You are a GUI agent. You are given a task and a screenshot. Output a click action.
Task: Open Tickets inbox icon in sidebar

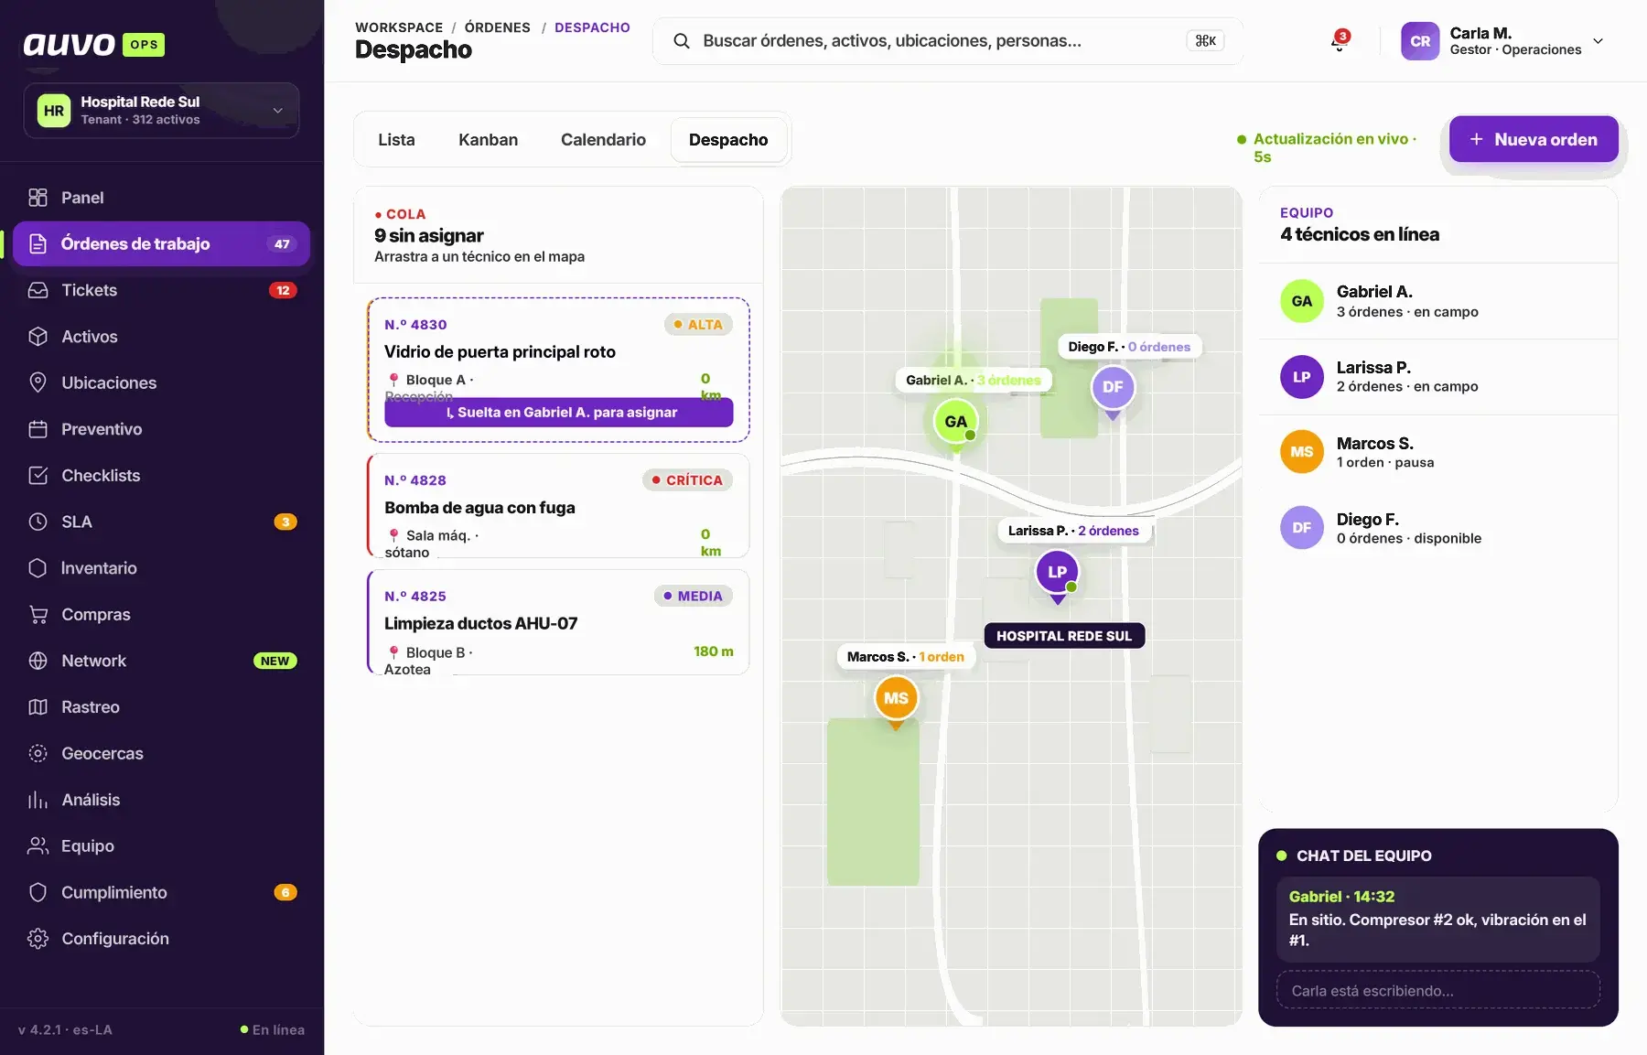(38, 290)
